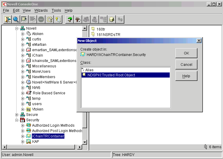The image size is (223, 159).
Task: Open the Help menu
Action: [x=69, y=10]
